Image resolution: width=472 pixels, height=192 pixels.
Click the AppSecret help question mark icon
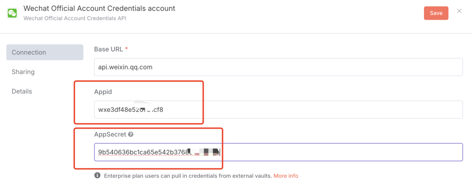131,135
